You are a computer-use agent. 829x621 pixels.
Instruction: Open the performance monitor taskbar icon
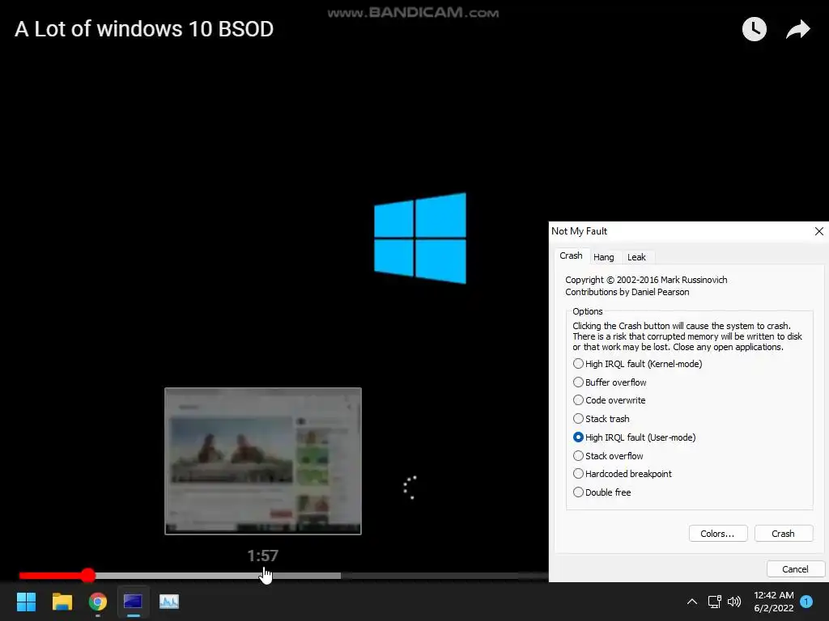(x=169, y=602)
